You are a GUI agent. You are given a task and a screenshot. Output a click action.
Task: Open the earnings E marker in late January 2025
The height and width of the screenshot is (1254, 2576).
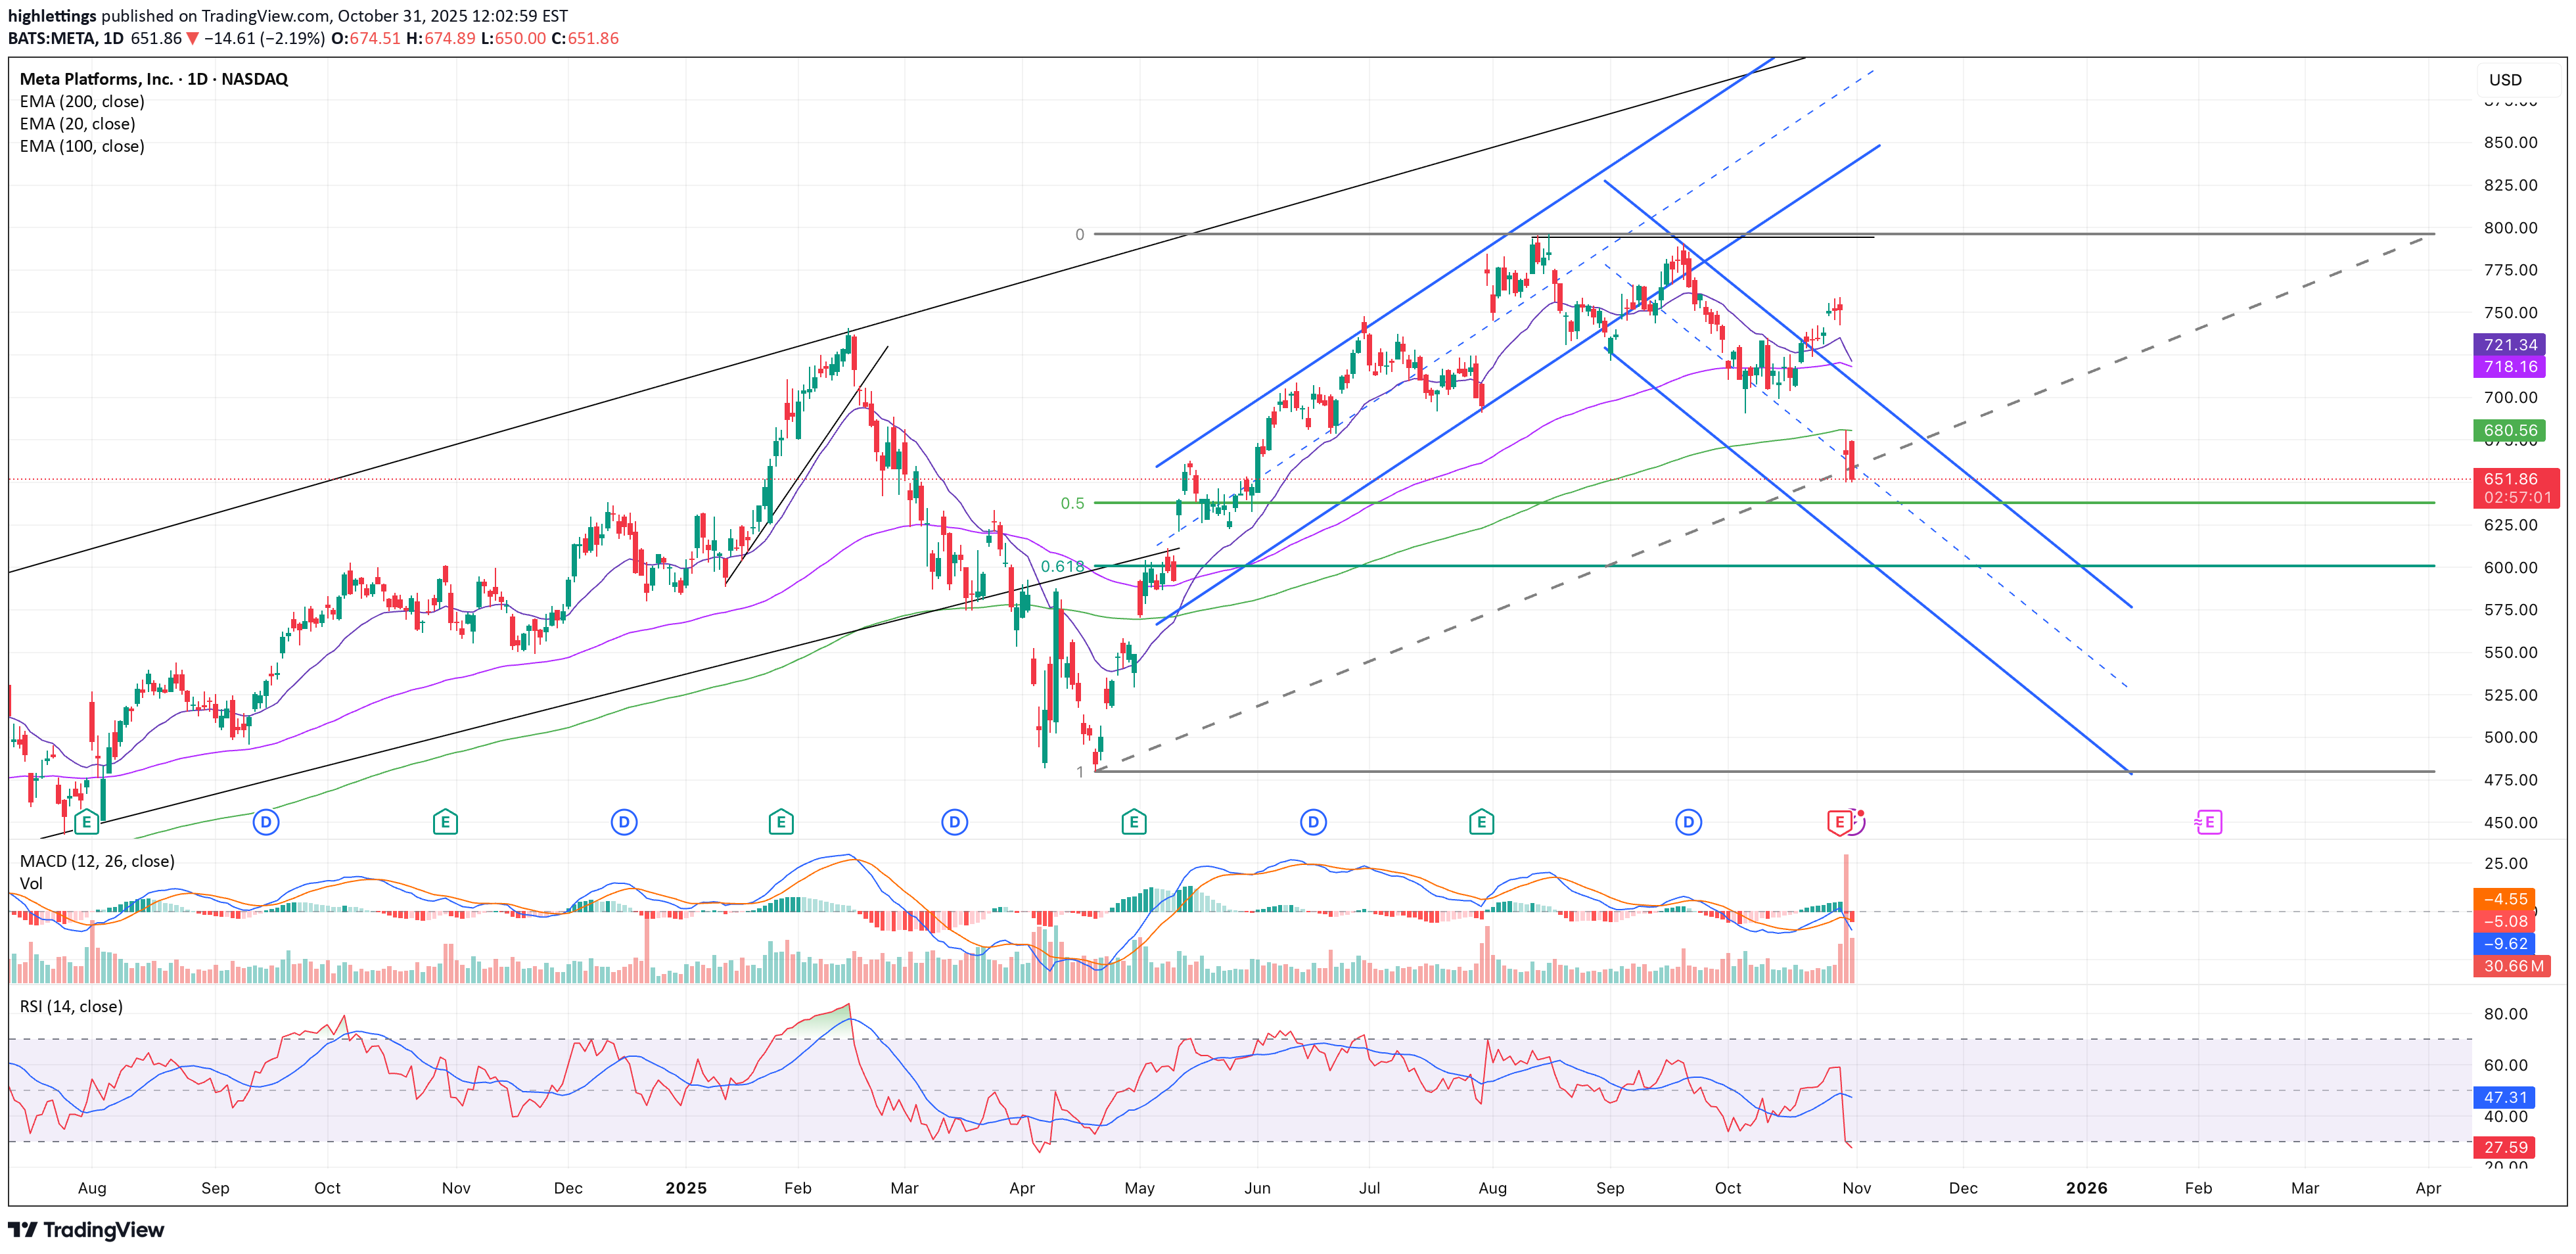point(781,822)
